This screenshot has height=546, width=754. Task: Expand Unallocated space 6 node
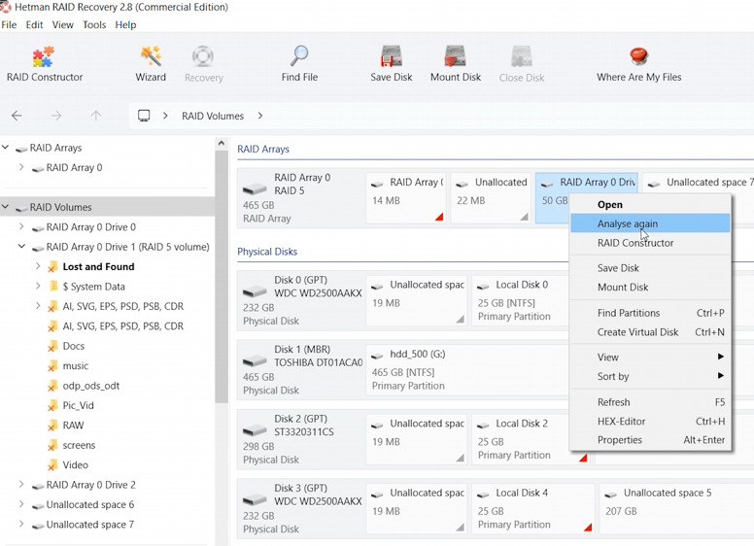tap(21, 504)
